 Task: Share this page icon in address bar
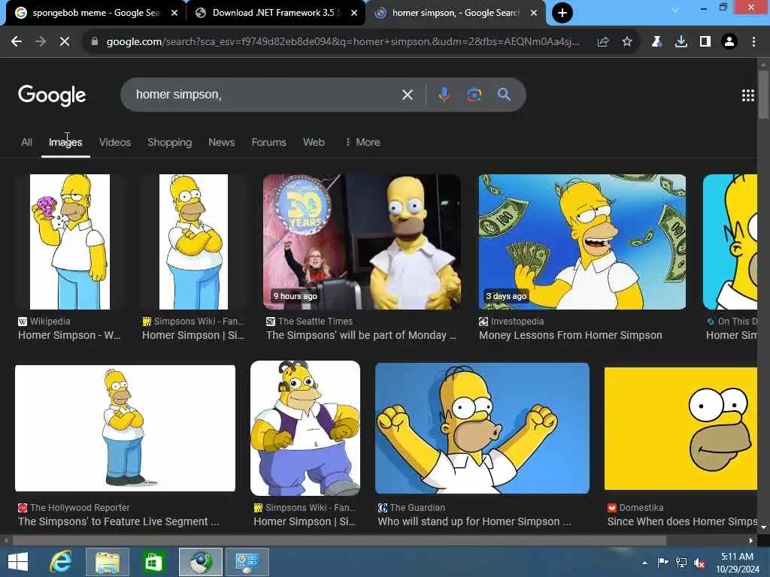(x=603, y=42)
